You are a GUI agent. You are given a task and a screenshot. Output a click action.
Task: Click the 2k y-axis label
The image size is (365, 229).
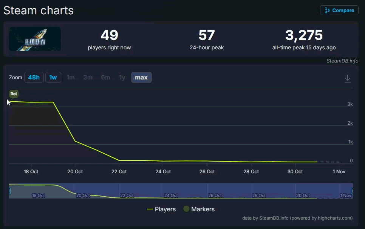tap(350, 123)
